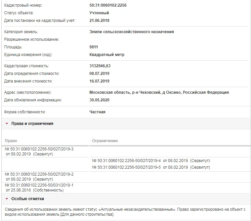Click the information update date 30.05.2020
251x221 pixels.
point(99,100)
